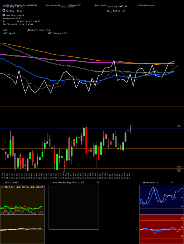Select the 'MACD: 16.33, 16.14, 0.19 D' line

[x=18, y=24]
